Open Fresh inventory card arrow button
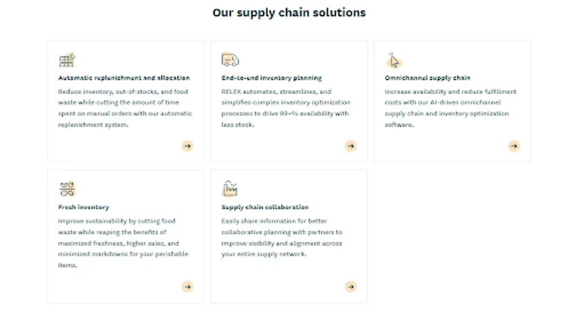 click(x=187, y=287)
